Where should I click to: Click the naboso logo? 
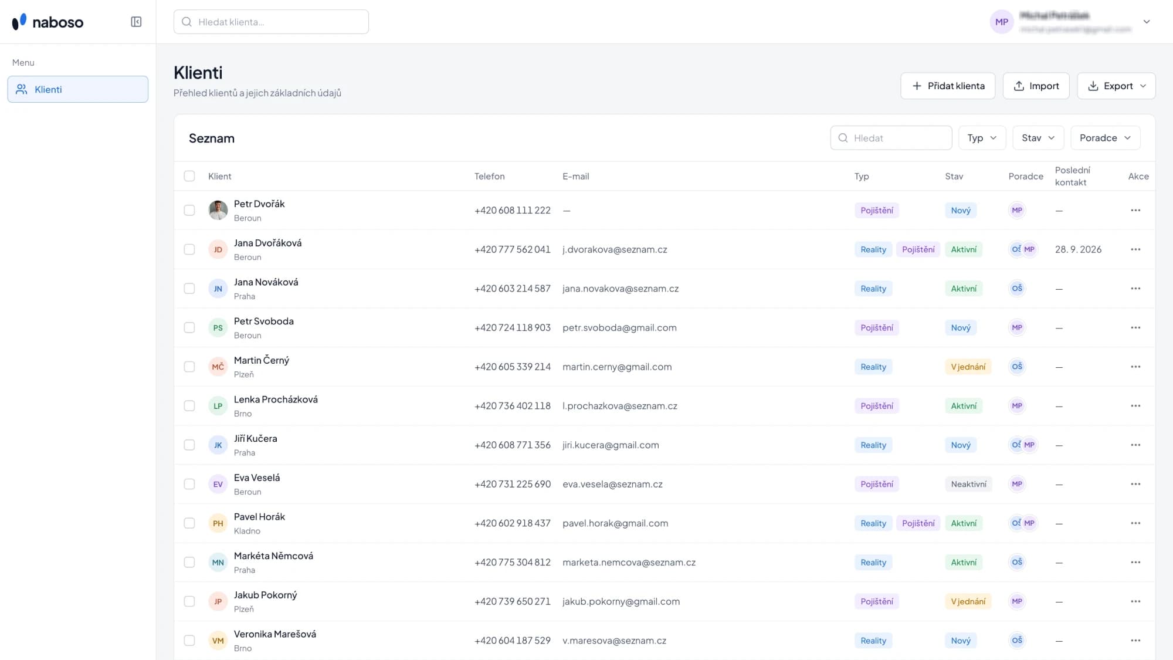tap(48, 22)
